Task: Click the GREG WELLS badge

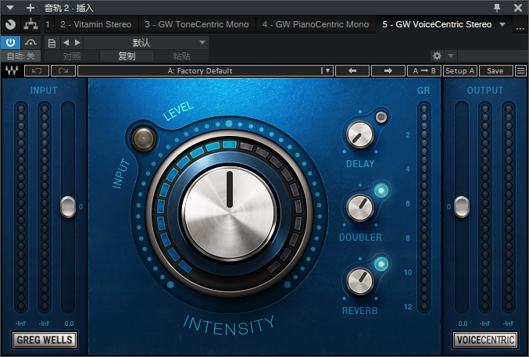Action: [x=45, y=340]
